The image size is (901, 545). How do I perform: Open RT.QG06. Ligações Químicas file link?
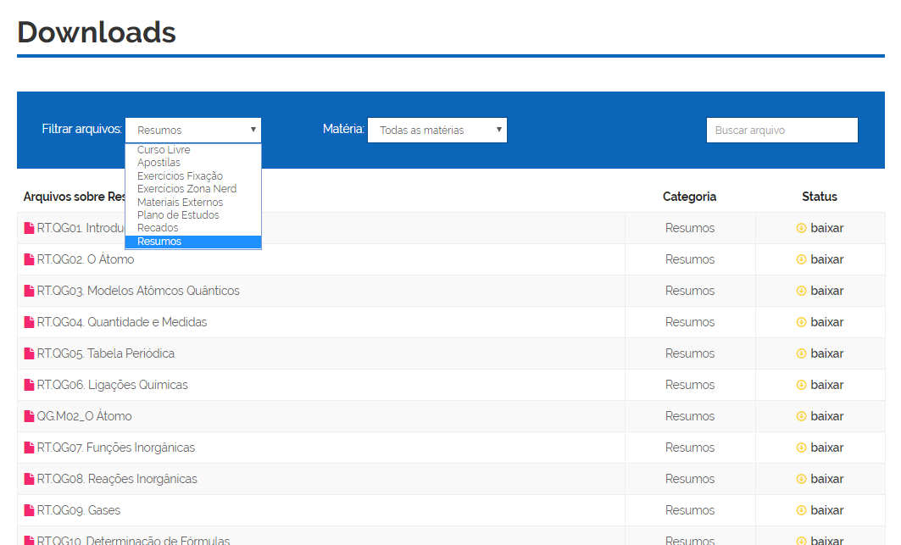112,385
